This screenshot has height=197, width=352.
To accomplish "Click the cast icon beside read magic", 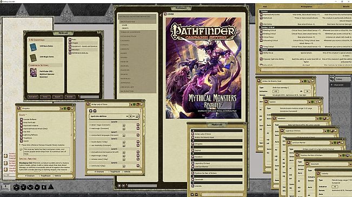I will coord(124,129).
